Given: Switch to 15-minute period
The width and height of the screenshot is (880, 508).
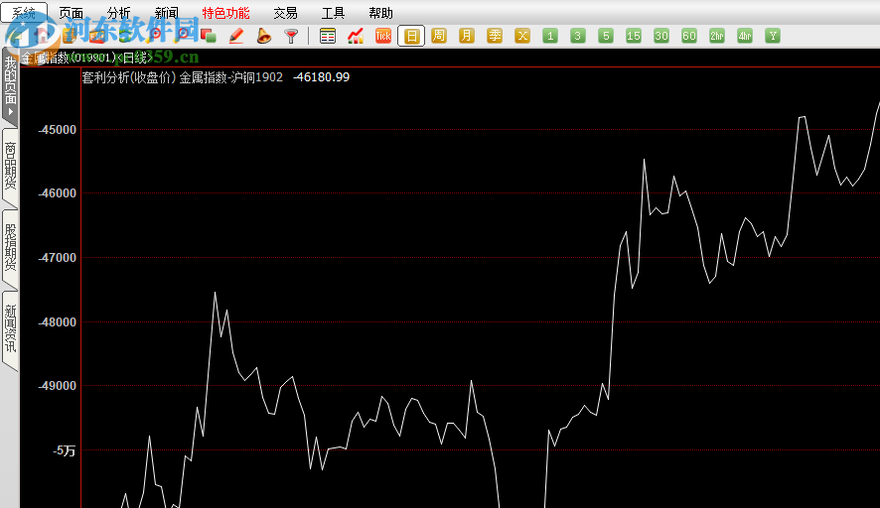Looking at the screenshot, I should click(x=633, y=36).
